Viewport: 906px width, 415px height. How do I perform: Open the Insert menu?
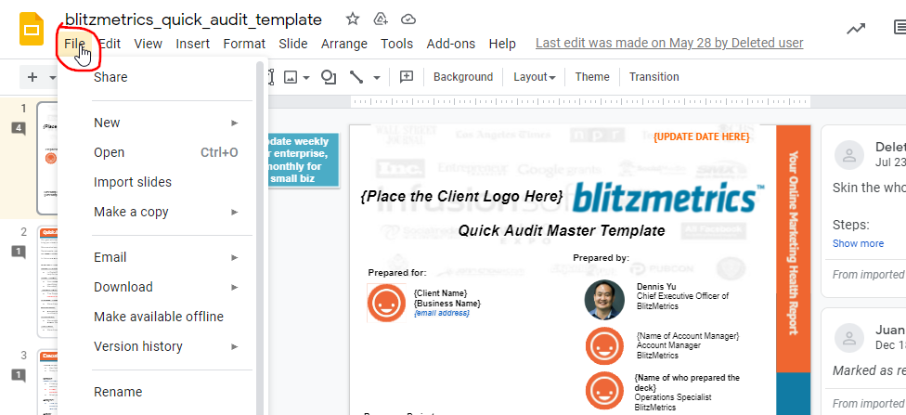tap(192, 44)
